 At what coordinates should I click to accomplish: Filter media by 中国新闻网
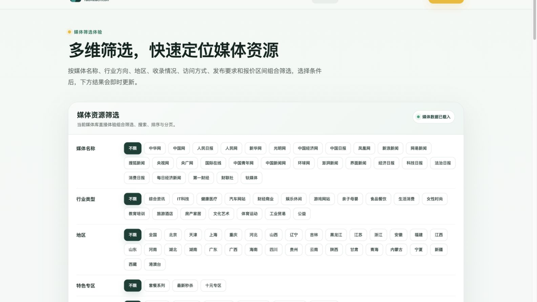[x=276, y=163]
